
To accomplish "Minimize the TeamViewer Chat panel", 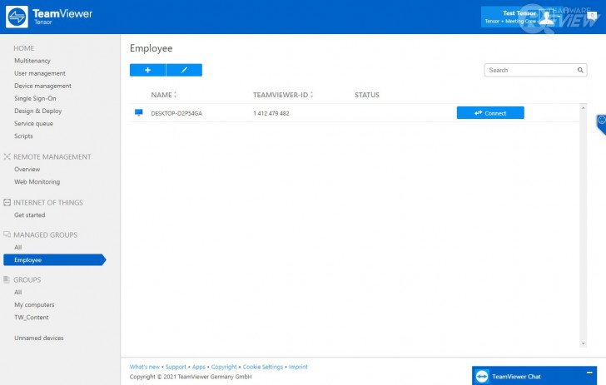I will [589, 373].
